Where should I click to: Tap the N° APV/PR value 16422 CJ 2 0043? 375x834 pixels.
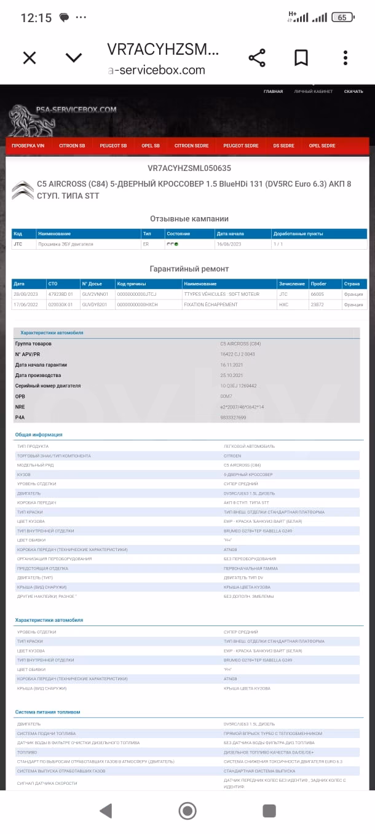237,354
